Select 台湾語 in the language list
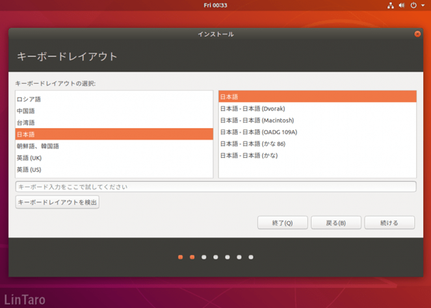 pos(114,123)
